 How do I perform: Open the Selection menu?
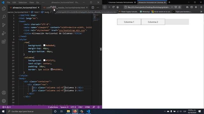(x=23, y=3)
